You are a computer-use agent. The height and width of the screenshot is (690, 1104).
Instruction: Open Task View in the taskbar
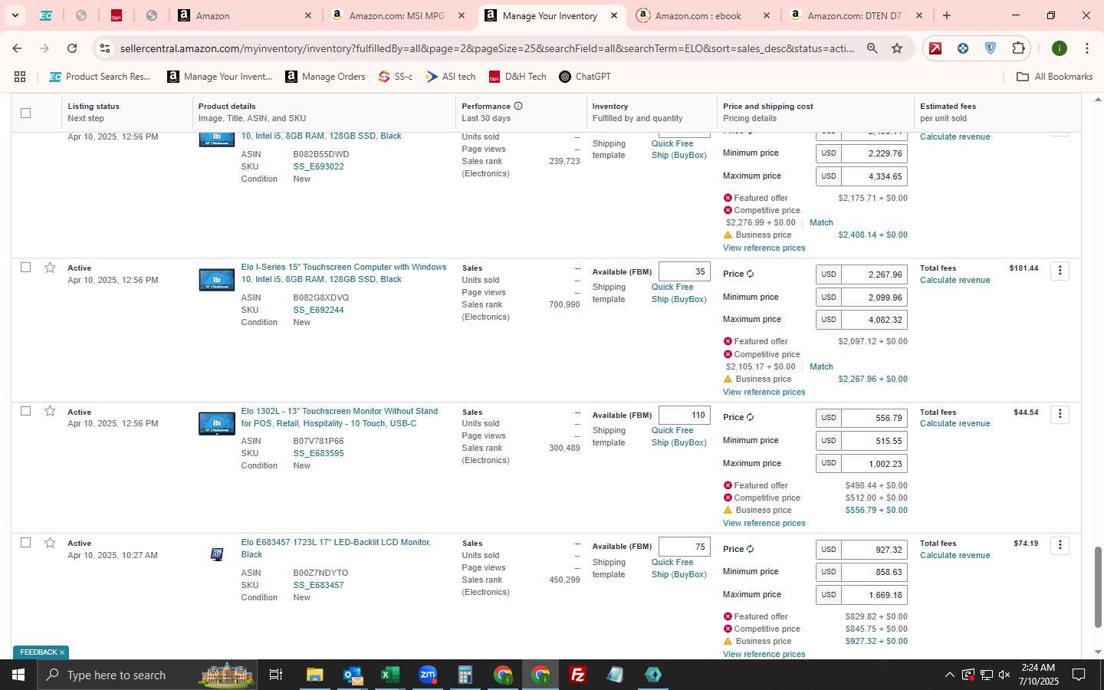pos(275,675)
